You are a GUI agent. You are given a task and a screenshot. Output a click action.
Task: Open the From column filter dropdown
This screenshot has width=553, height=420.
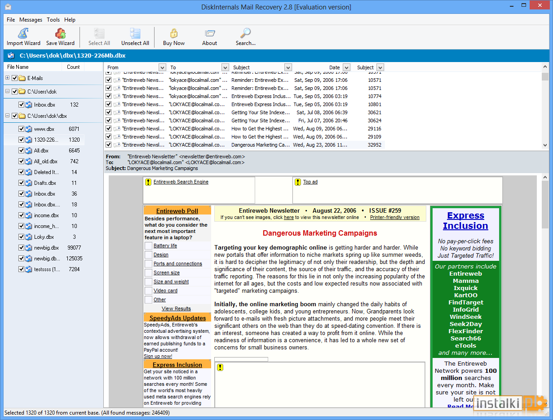(x=162, y=67)
